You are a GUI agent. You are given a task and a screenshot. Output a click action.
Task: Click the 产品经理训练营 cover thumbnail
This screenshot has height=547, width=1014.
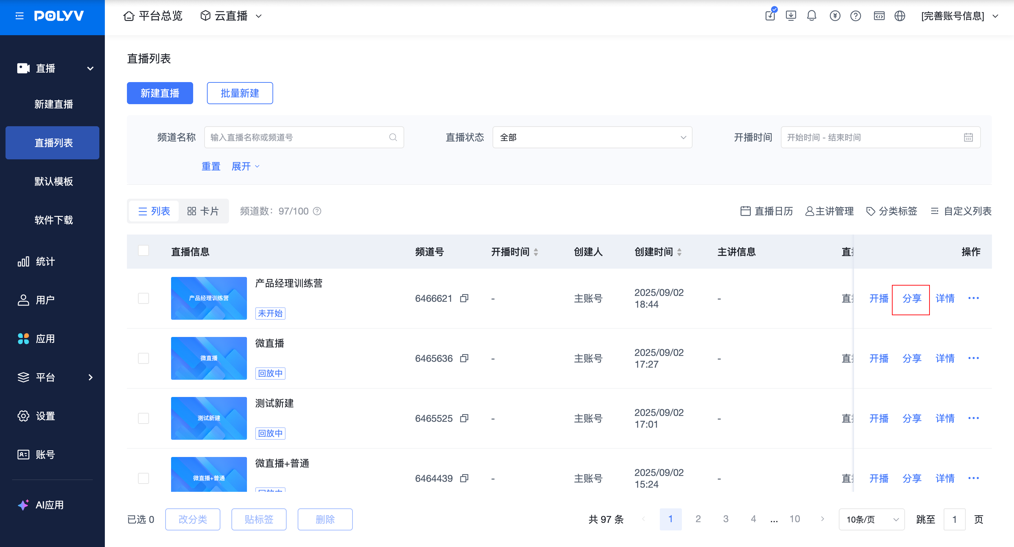click(209, 298)
